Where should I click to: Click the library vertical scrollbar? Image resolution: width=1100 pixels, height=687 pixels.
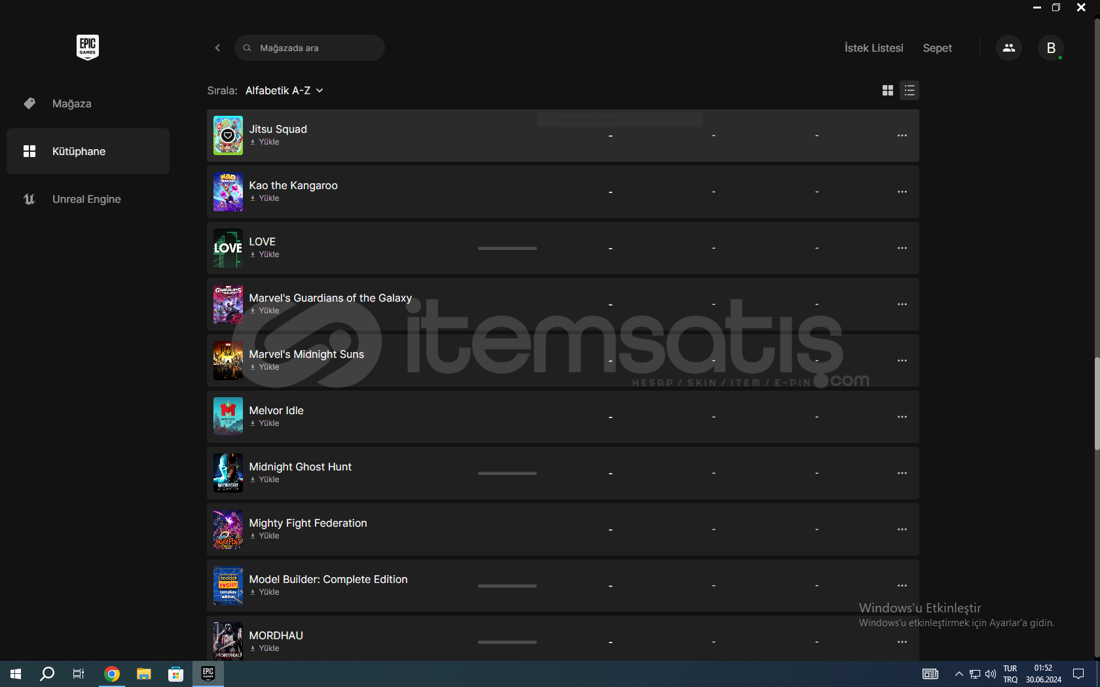pos(1097,404)
